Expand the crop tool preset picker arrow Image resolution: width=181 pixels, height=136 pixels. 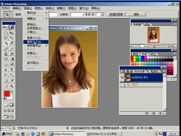click(11, 15)
